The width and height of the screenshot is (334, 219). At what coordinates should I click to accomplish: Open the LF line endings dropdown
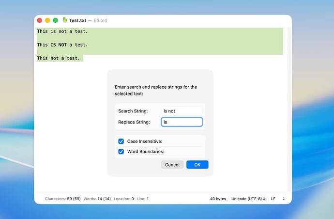[278, 199]
